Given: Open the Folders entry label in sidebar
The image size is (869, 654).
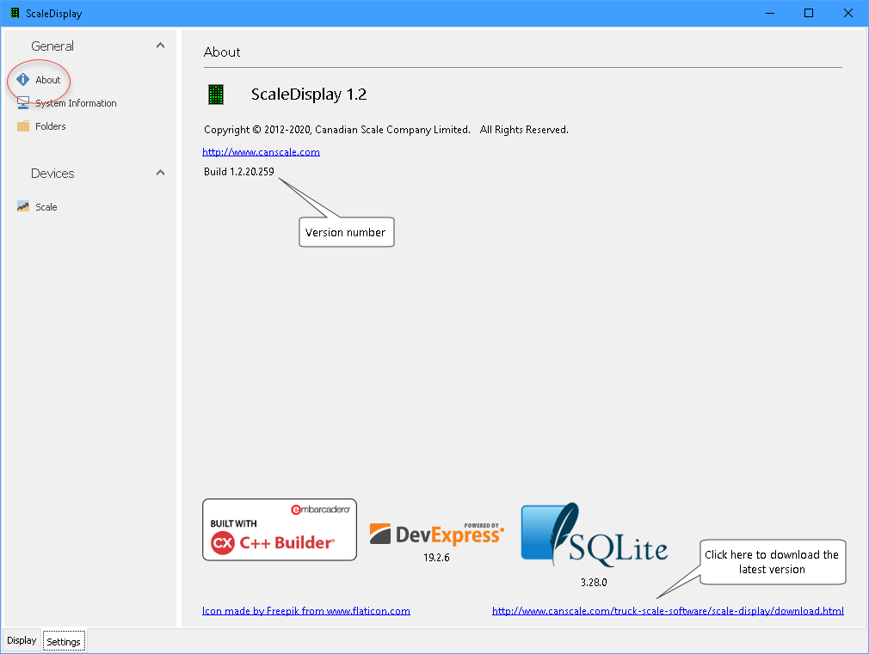Looking at the screenshot, I should click(51, 126).
